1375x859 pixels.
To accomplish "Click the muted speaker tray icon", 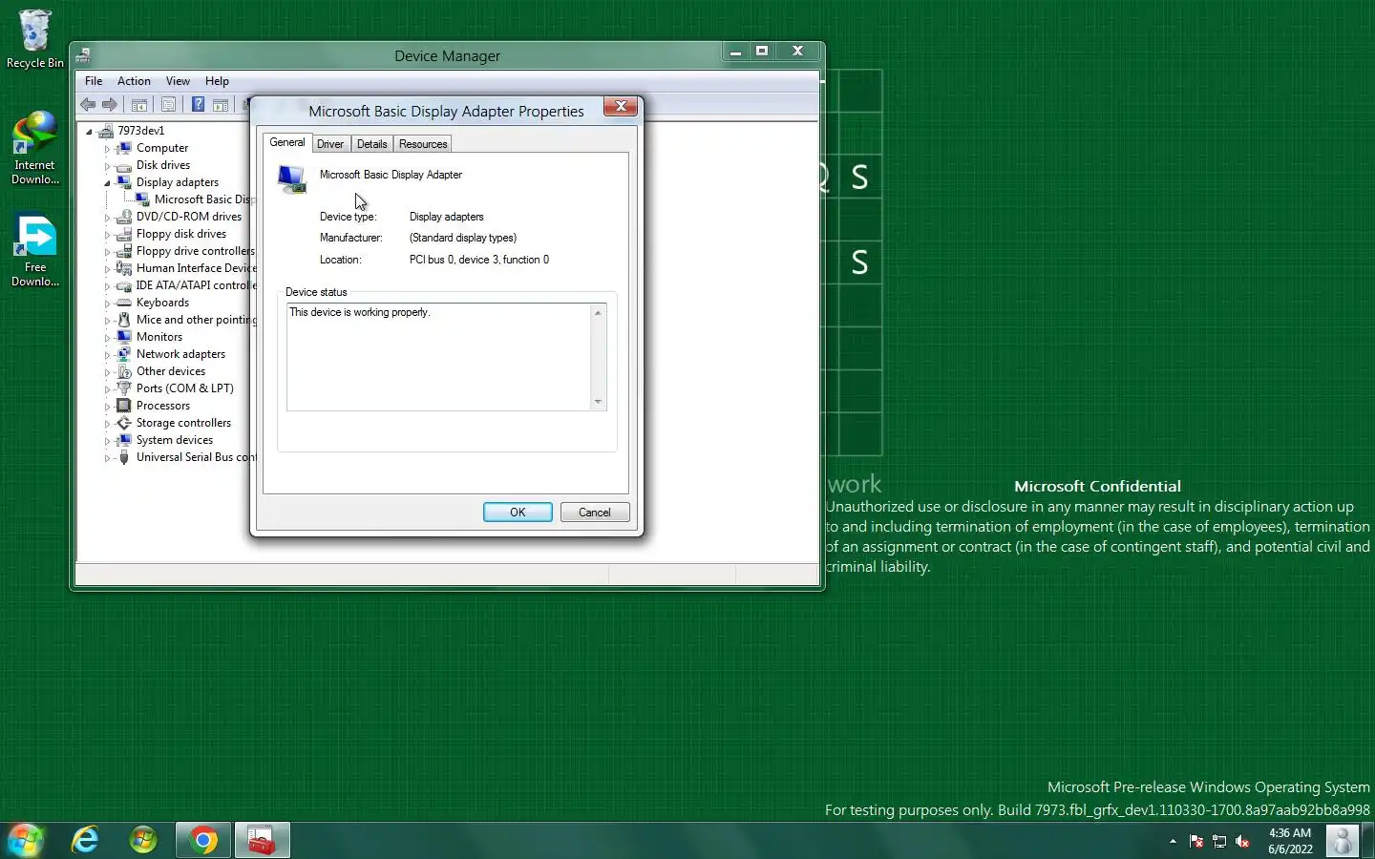I will 1242,841.
